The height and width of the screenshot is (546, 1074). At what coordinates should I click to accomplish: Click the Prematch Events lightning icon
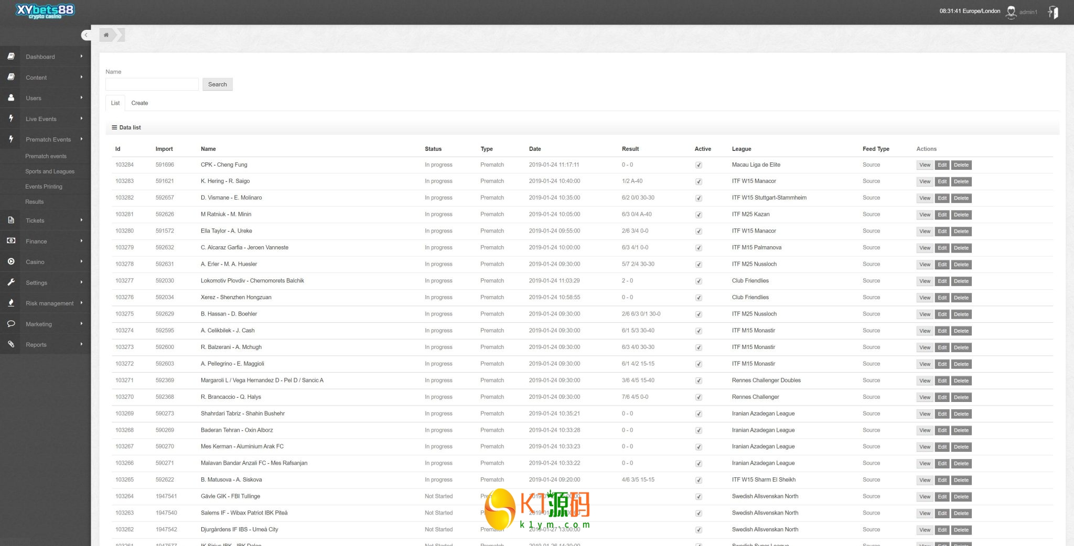tap(11, 139)
